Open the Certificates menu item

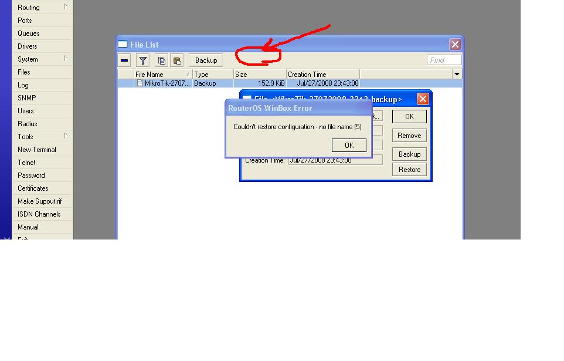click(x=42, y=188)
